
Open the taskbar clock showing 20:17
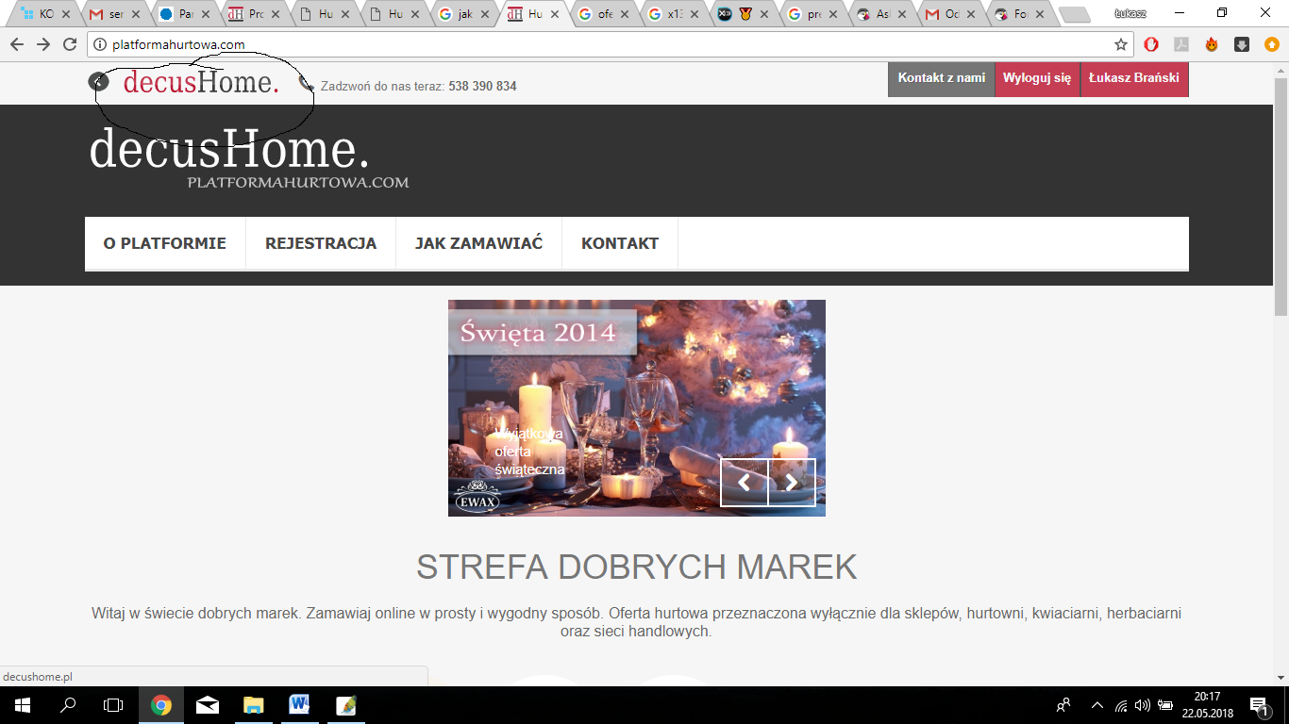coord(1207,704)
